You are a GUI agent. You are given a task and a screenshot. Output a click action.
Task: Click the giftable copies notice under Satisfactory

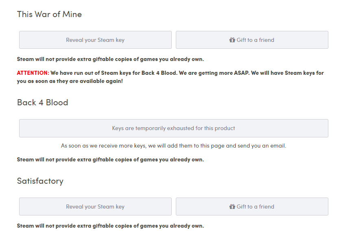[x=110, y=226]
